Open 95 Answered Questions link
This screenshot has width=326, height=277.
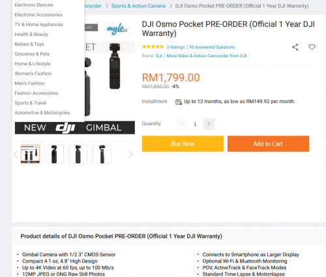pyautogui.click(x=212, y=47)
